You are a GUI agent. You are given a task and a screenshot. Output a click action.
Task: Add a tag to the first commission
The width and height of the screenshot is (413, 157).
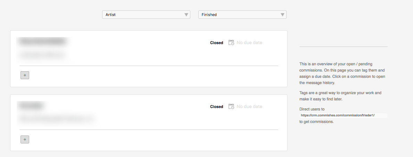click(25, 75)
